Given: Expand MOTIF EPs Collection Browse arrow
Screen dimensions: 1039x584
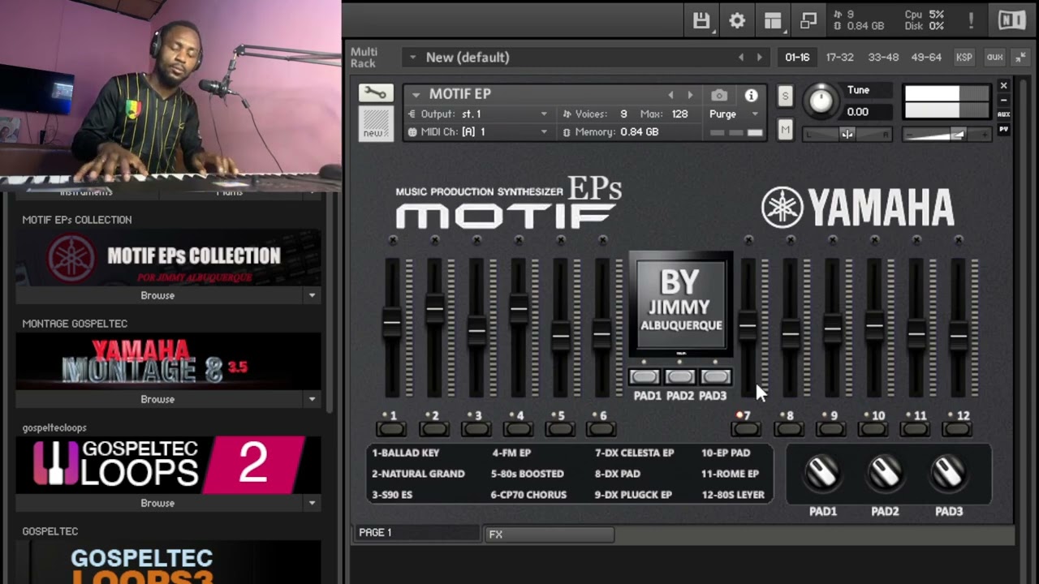Looking at the screenshot, I should 312,295.
